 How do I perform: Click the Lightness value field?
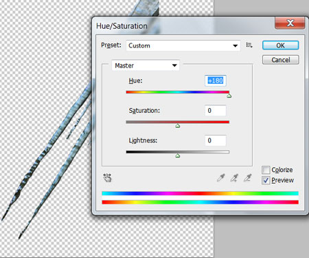coord(216,140)
